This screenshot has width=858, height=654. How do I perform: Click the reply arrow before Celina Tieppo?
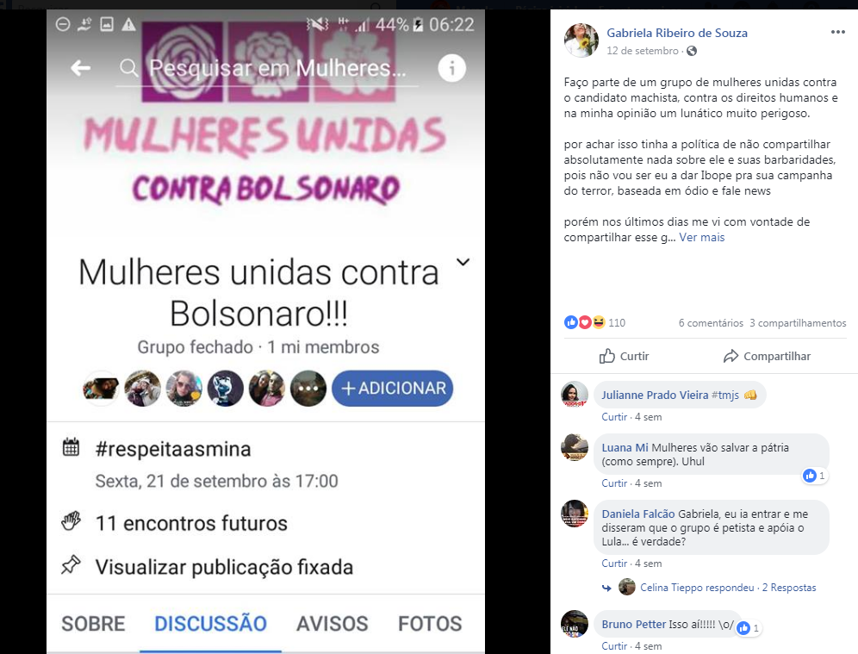[606, 588]
